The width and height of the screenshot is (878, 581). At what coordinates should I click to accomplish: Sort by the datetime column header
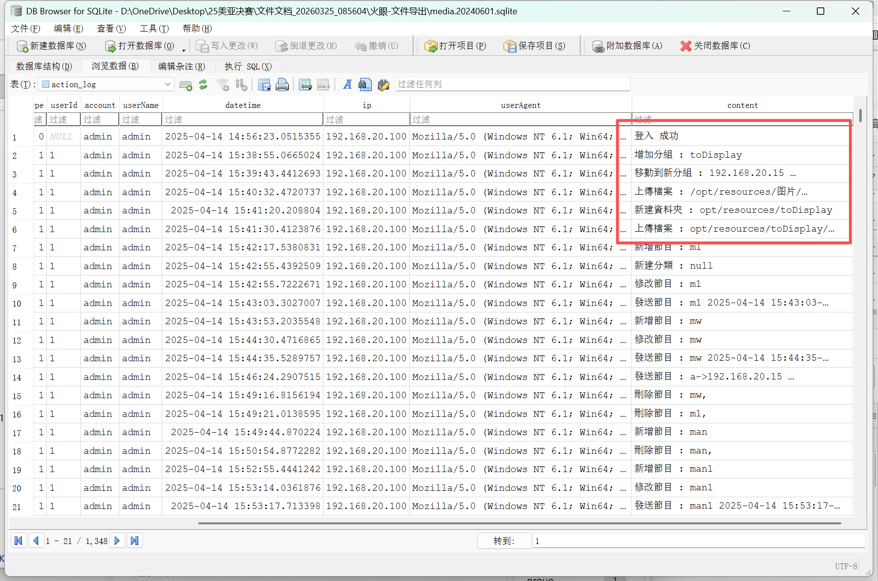[x=243, y=105]
